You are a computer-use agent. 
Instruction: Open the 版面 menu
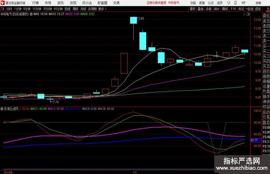pyautogui.click(x=202, y=3)
